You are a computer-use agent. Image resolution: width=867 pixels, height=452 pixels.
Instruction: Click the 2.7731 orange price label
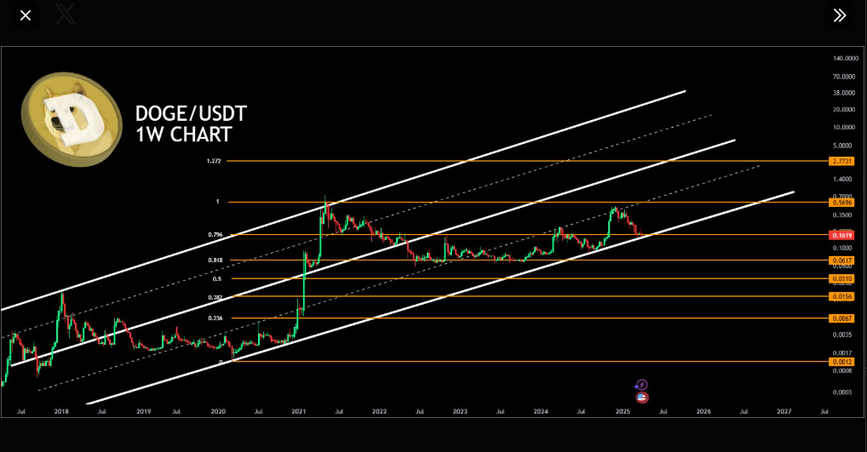point(841,161)
